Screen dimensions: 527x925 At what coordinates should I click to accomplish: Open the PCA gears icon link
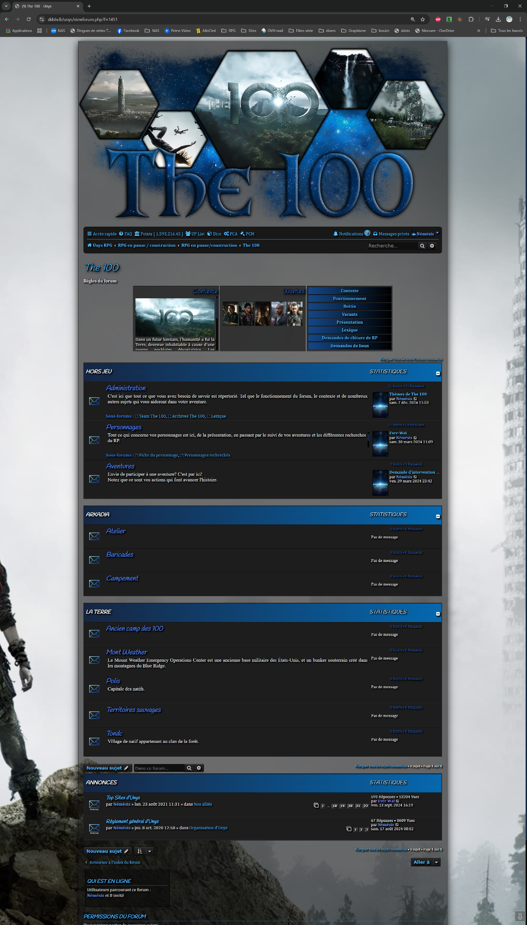pos(231,234)
